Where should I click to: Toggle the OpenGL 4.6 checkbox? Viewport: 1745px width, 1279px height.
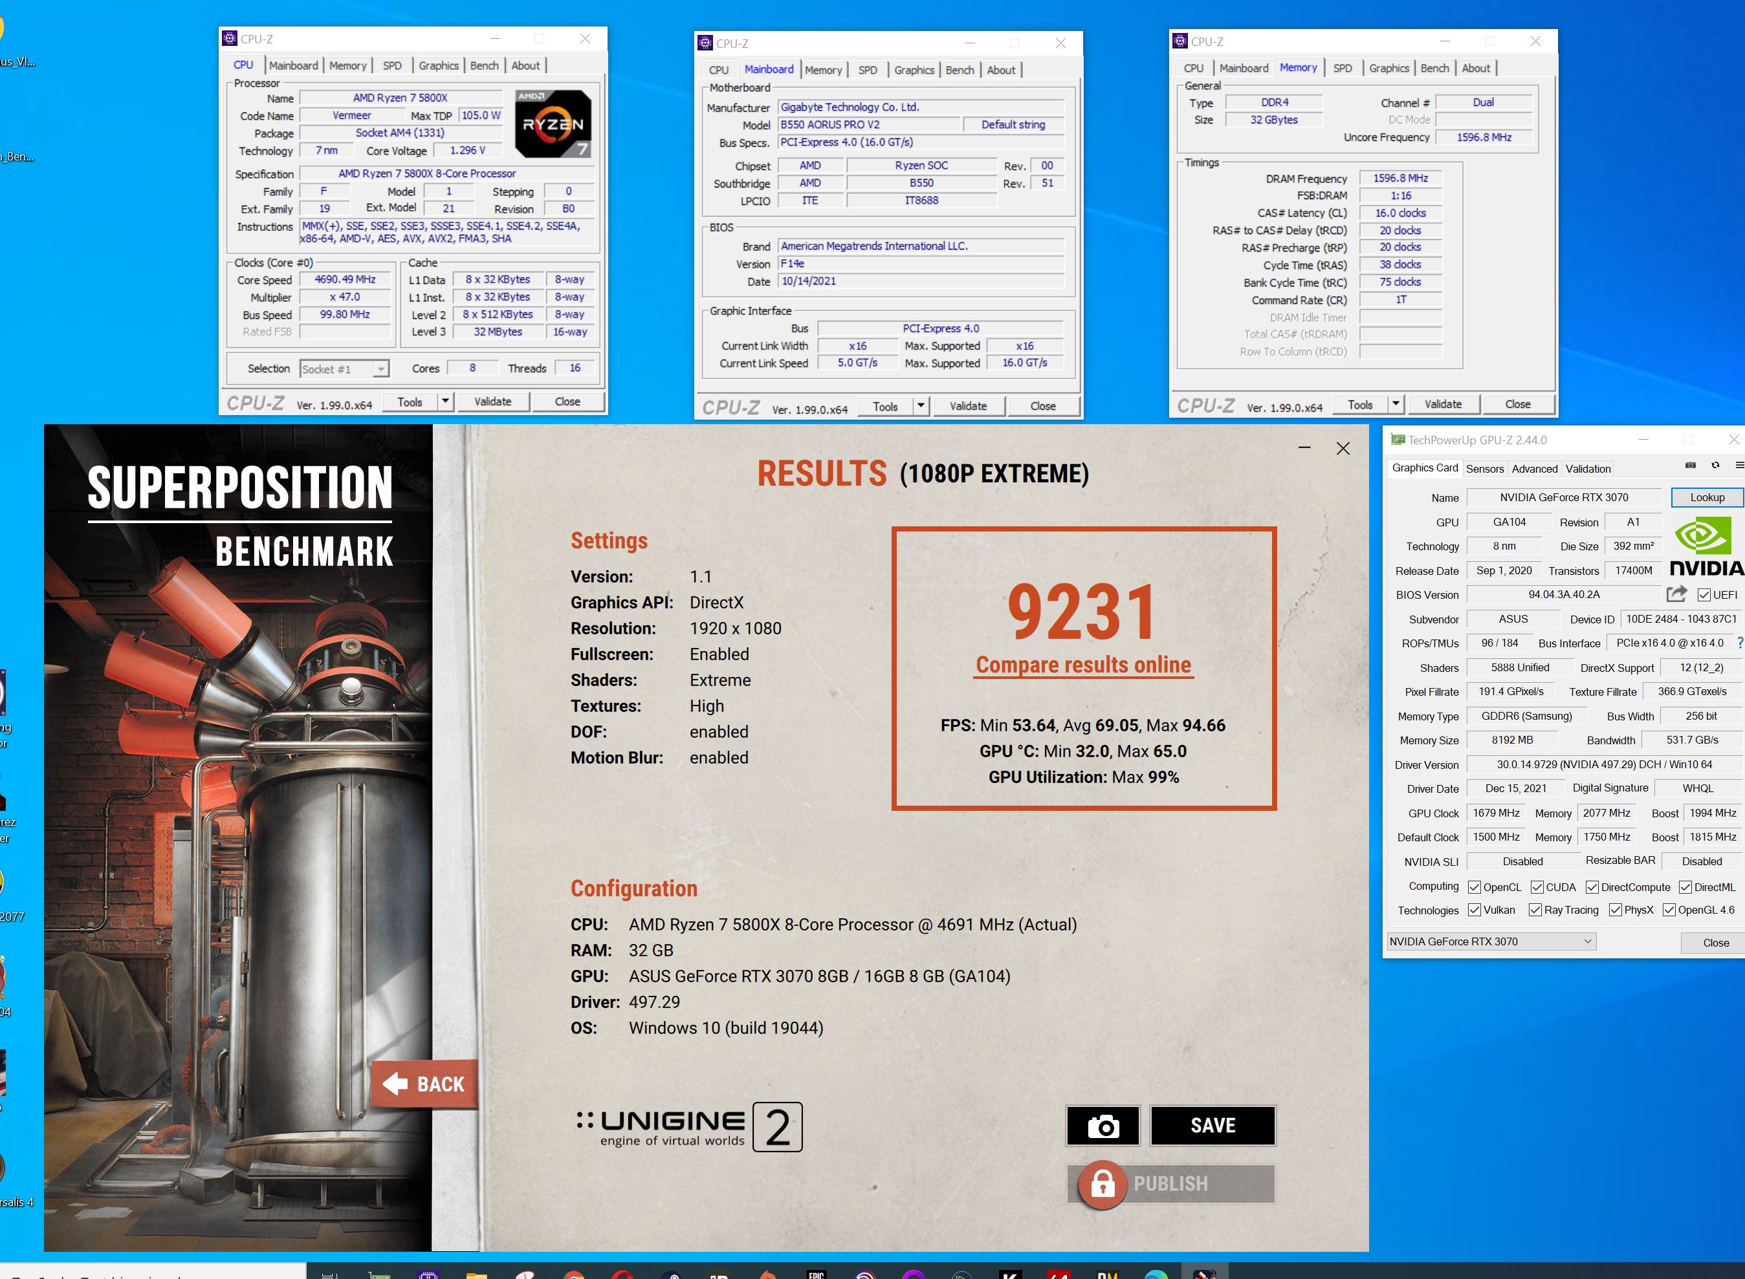[x=1669, y=910]
